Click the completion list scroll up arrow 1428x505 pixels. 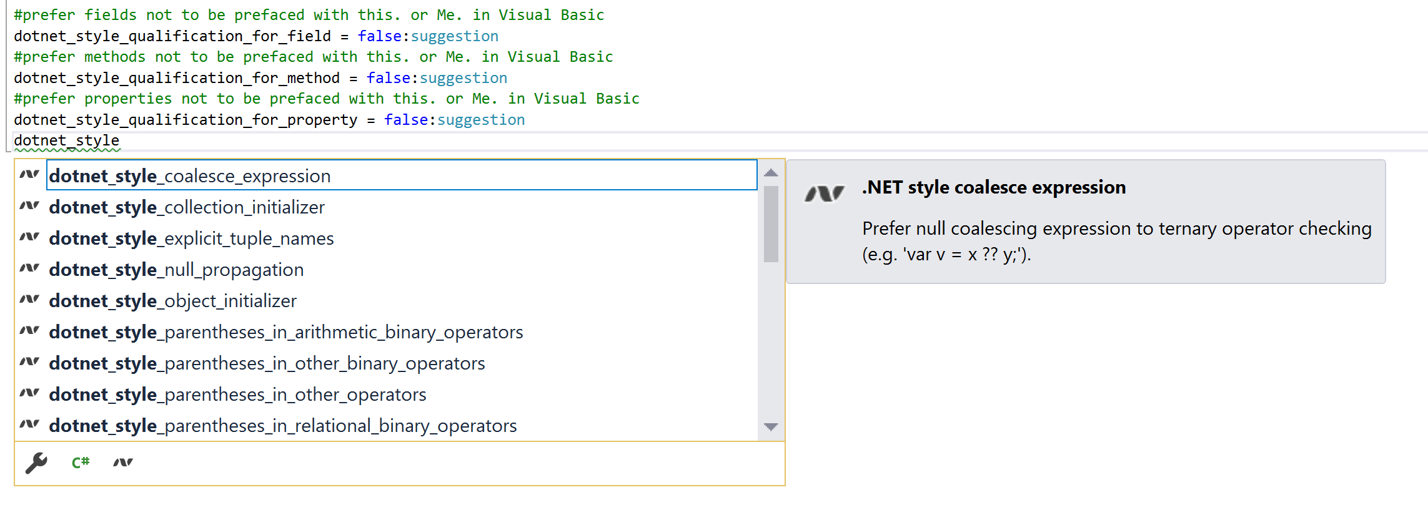(771, 173)
